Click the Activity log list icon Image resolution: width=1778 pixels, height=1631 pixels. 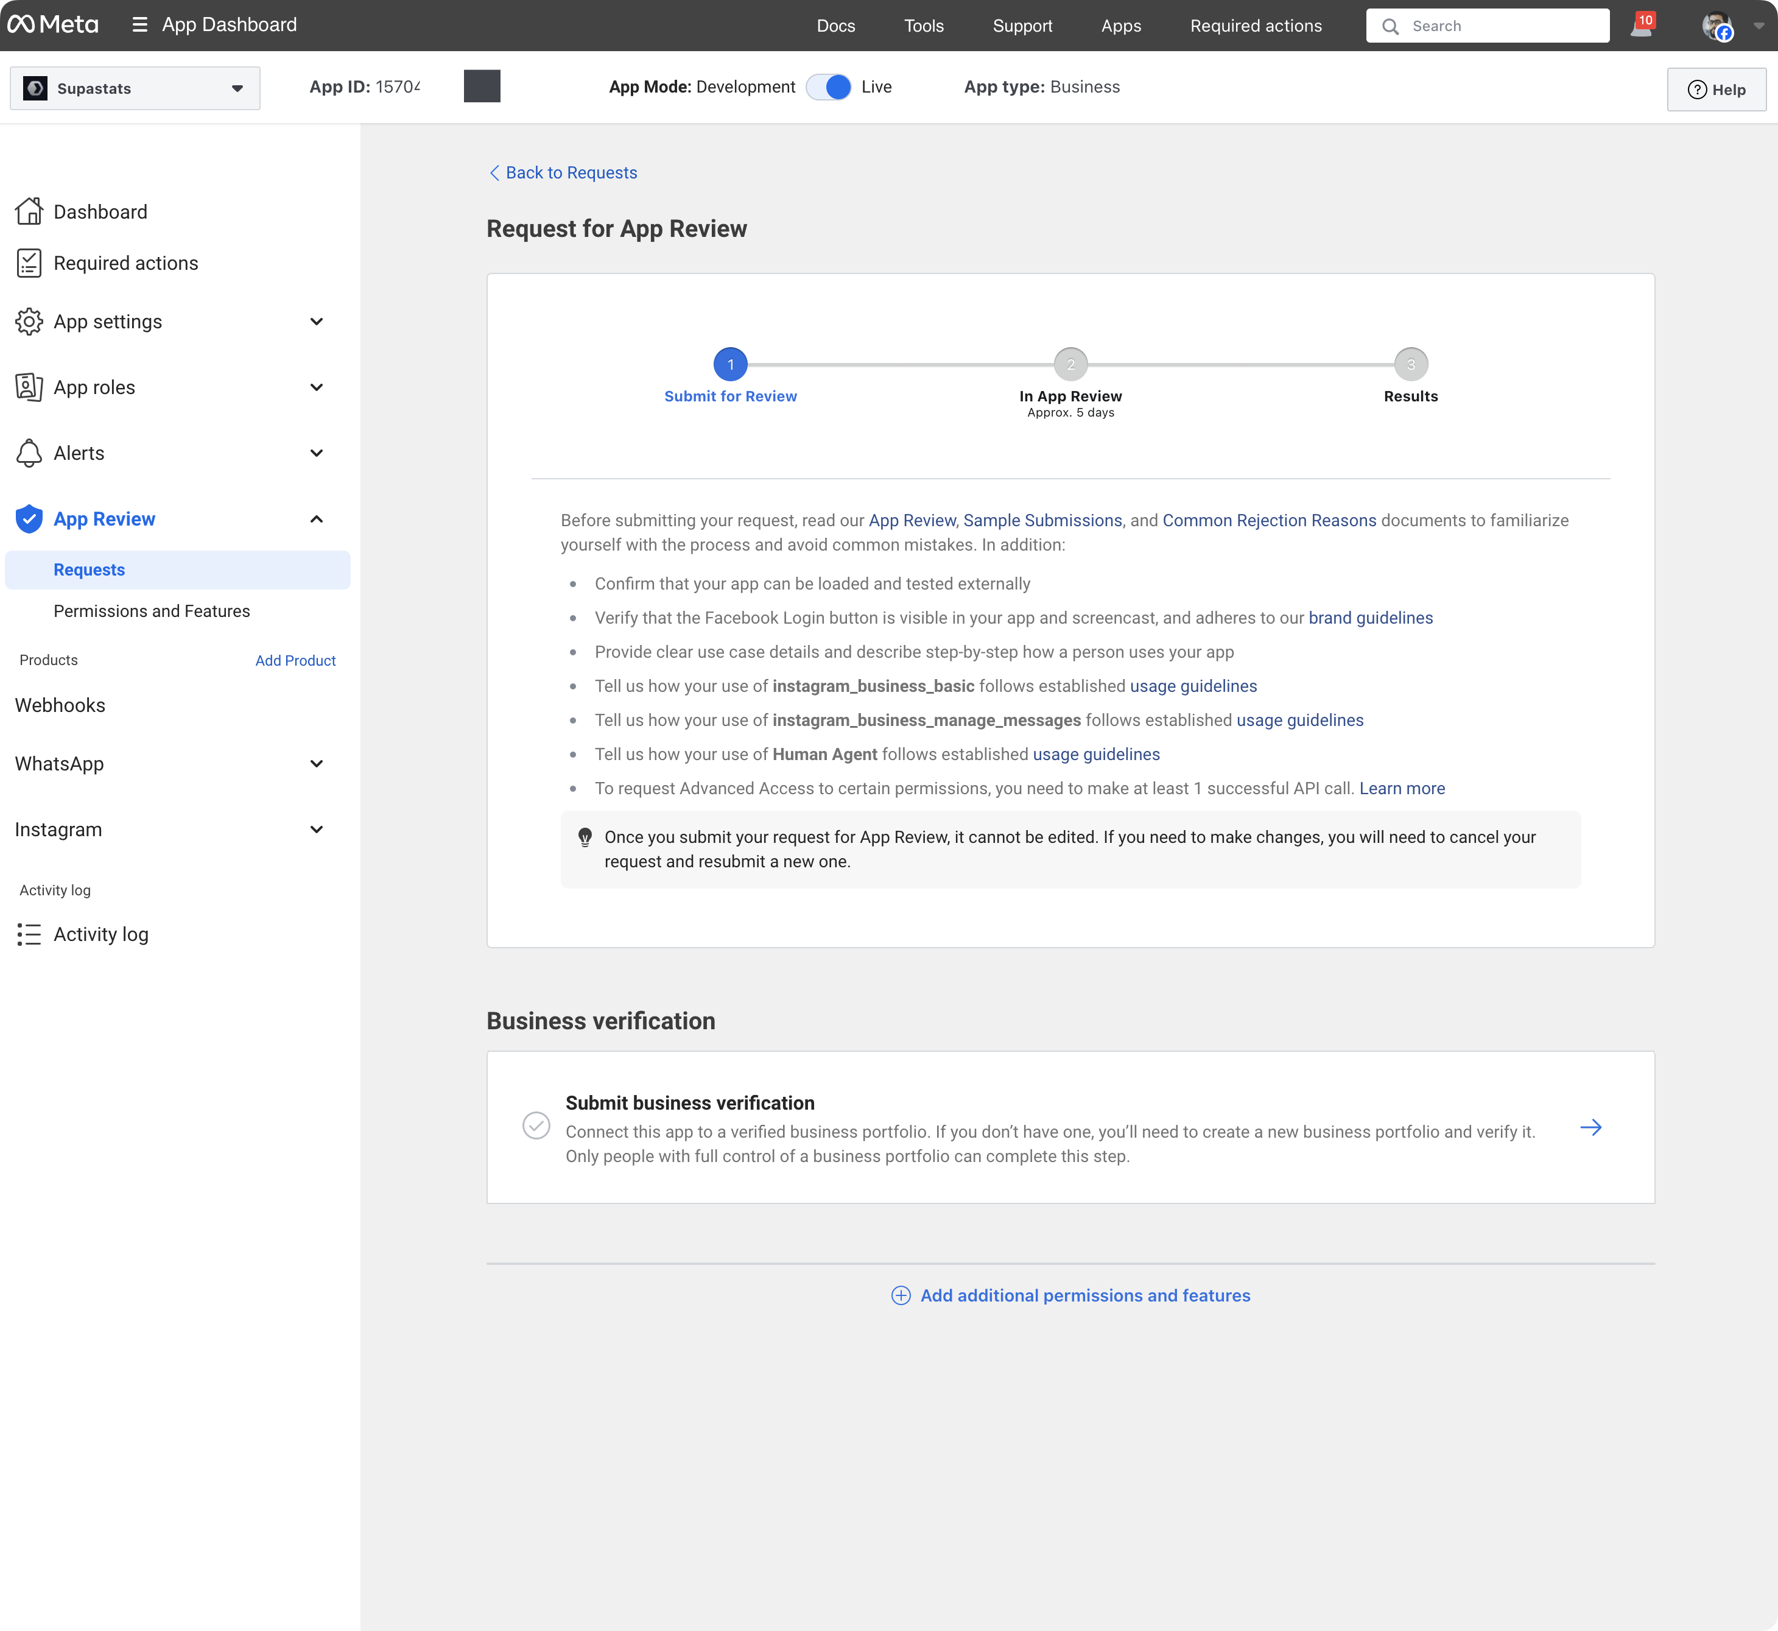tap(28, 935)
